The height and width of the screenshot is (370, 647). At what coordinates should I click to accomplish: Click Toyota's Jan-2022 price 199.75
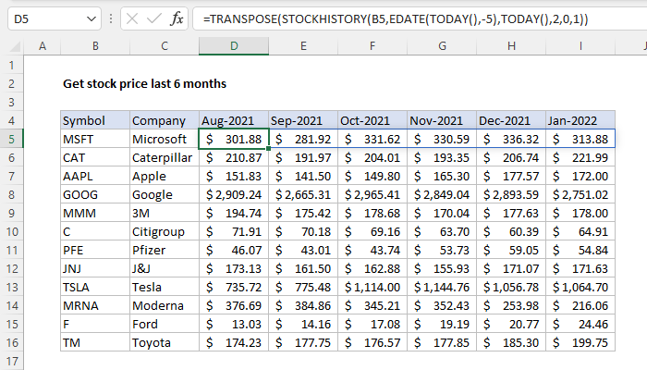pos(580,342)
